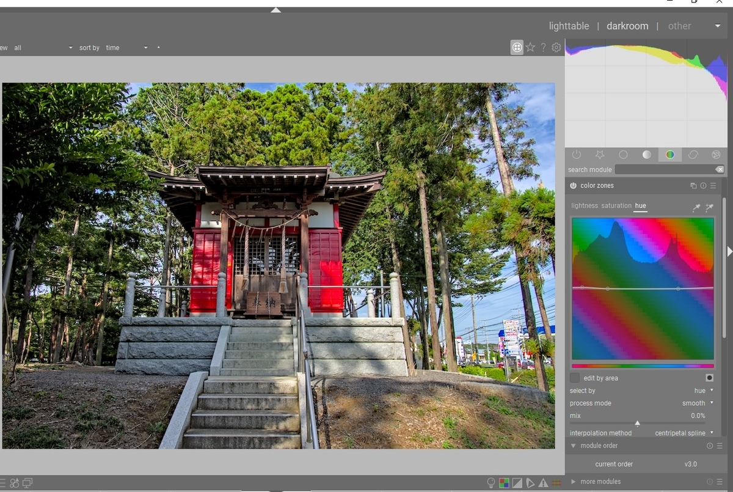
Task: Reset color zones parameters
Action: pyautogui.click(x=703, y=186)
